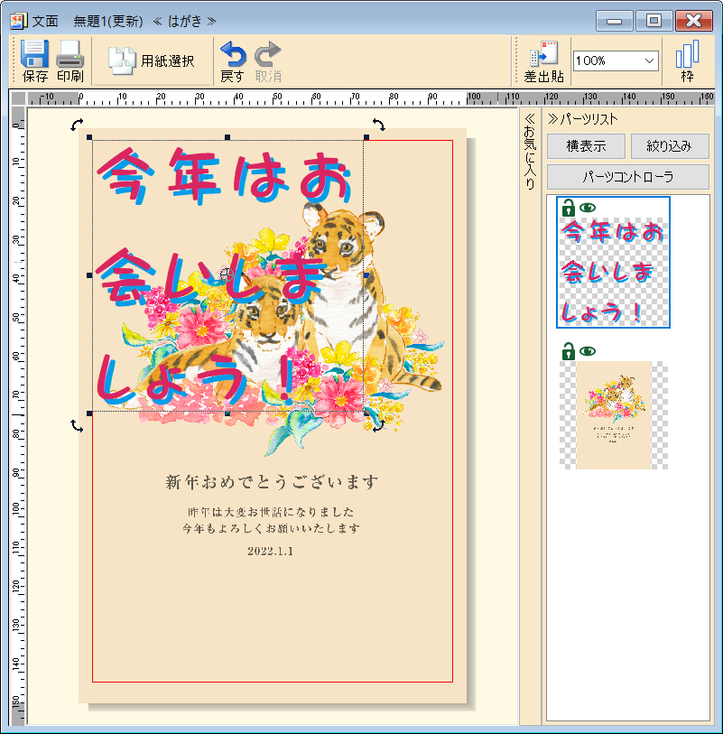Screen dimensions: 723x734
Task: Click the 取消 (redo) arrow icon
Action: pos(267,54)
